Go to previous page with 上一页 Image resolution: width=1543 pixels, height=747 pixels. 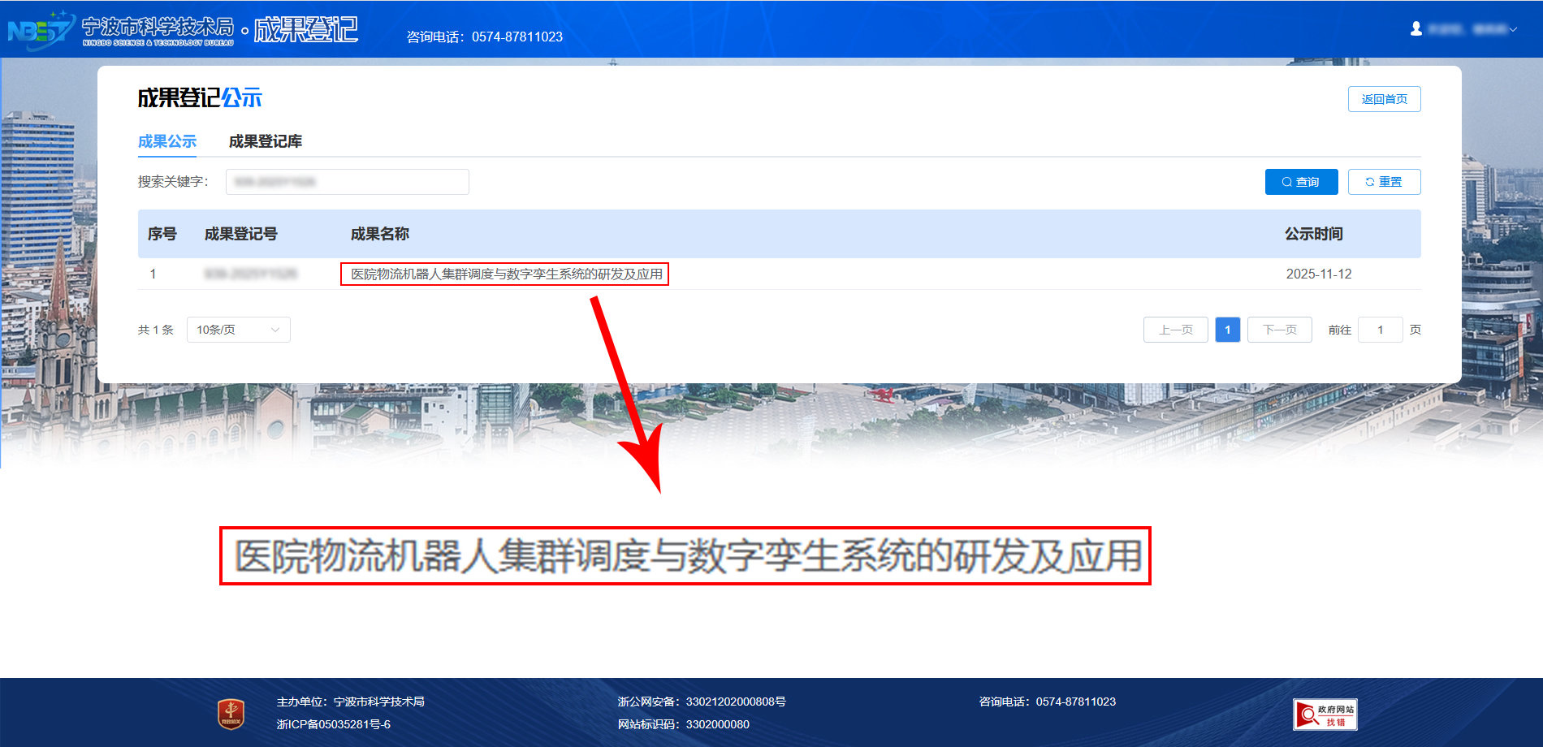pyautogui.click(x=1175, y=330)
